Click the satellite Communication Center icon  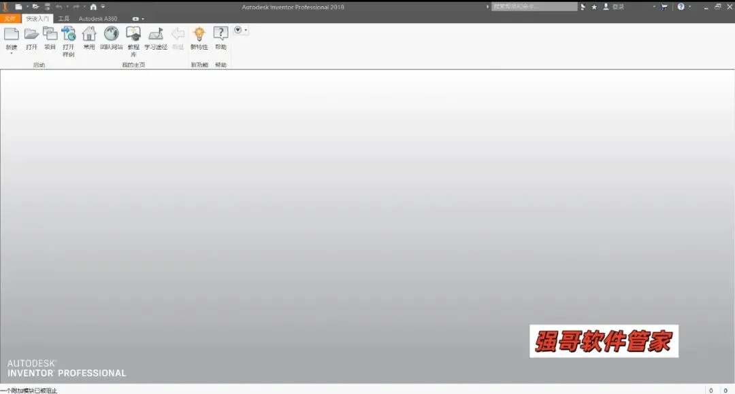(x=583, y=7)
